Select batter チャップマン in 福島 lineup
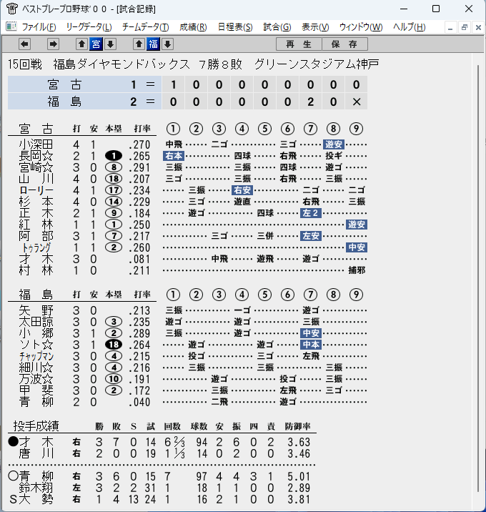This screenshot has height=512, width=486. 36,356
